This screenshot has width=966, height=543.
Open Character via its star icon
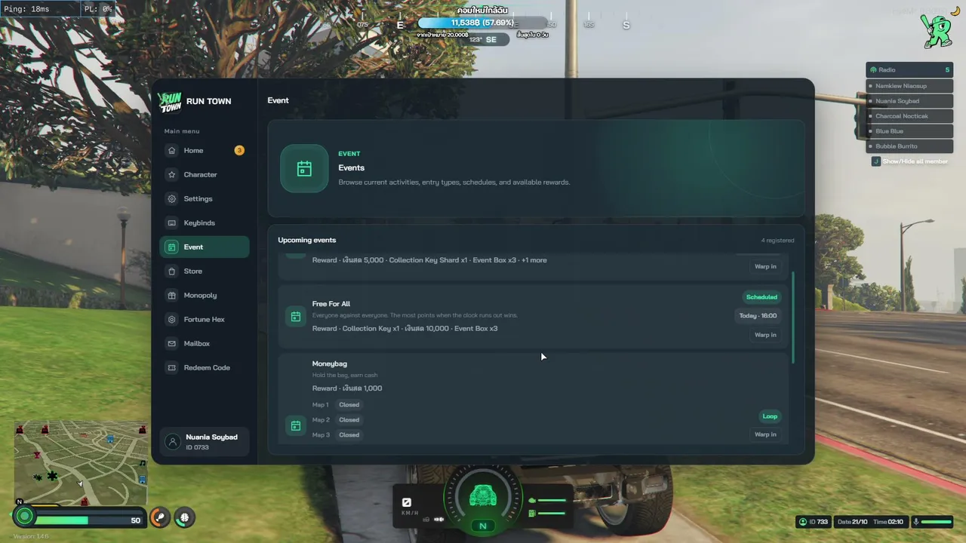[172, 175]
